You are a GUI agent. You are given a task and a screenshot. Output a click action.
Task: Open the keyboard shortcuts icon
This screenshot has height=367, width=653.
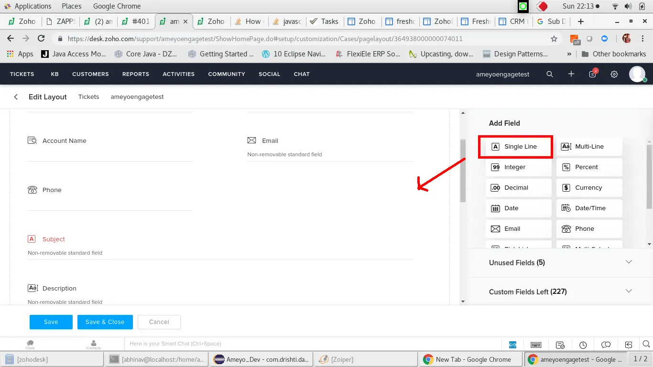coord(536,345)
